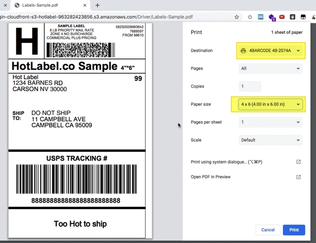Cancel the print dialog
This screenshot has height=243, width=316.
[x=268, y=230]
